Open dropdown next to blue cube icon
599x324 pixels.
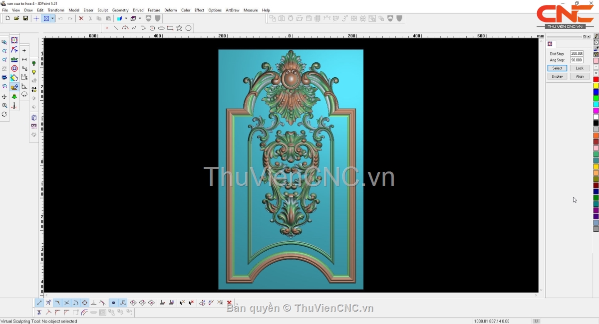point(126,18)
